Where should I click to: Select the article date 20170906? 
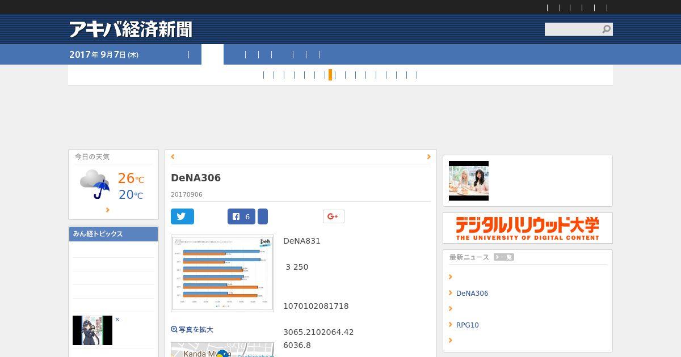point(187,194)
